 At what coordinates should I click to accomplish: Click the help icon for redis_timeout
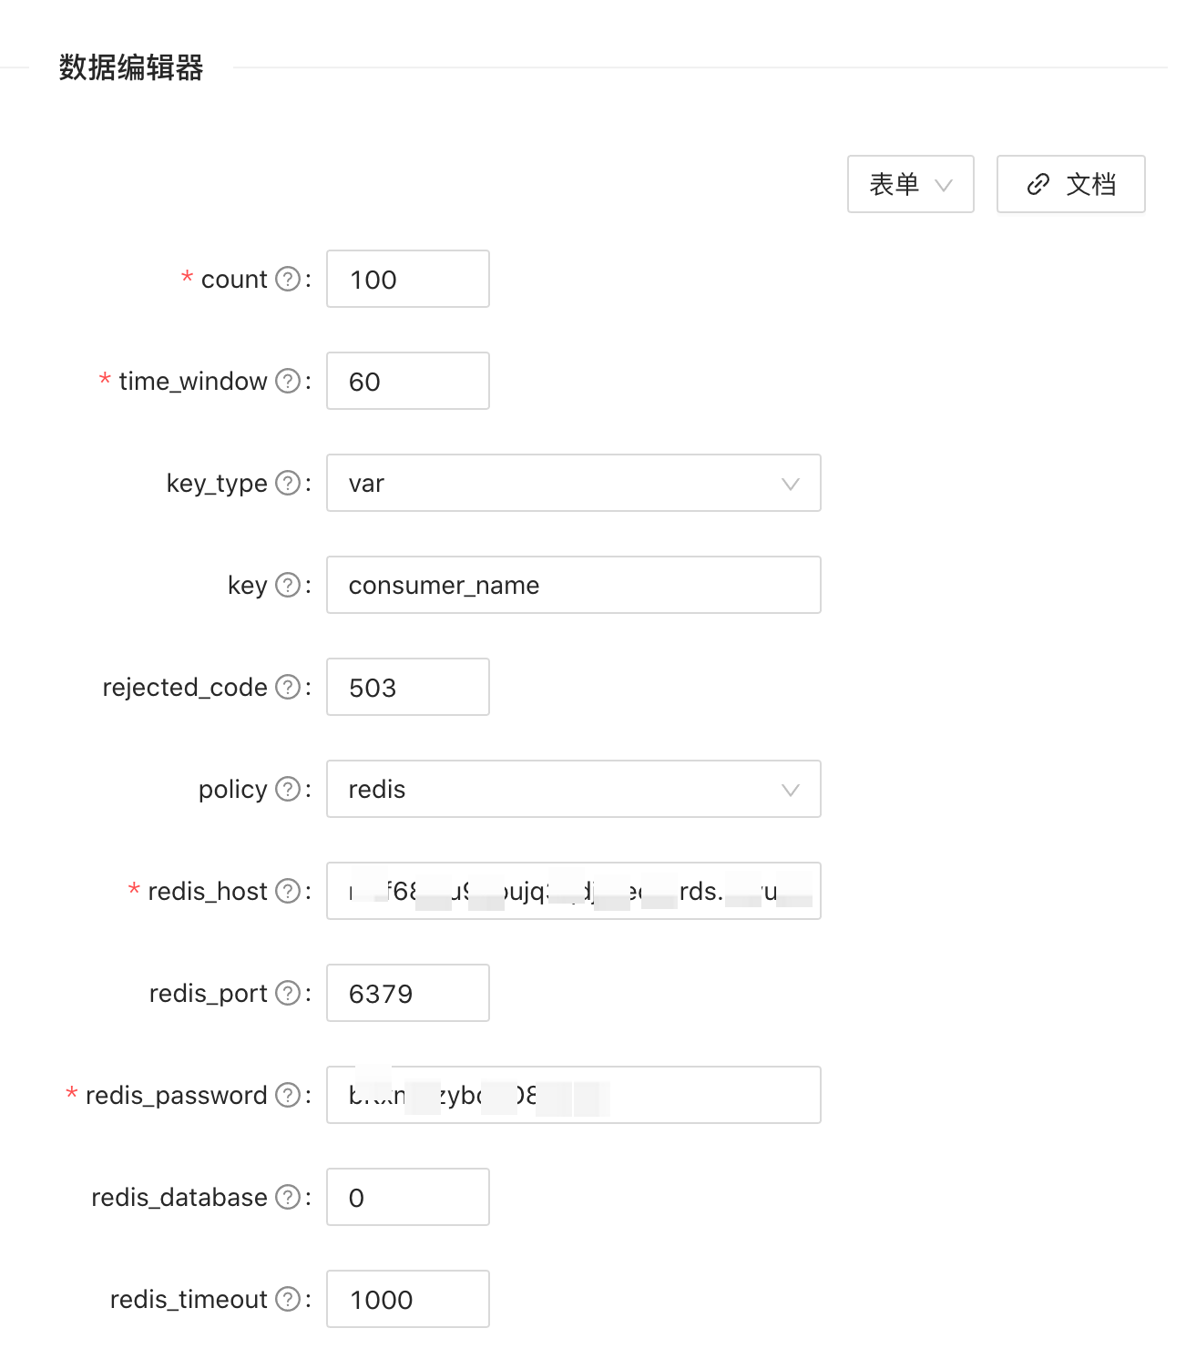click(x=289, y=1299)
